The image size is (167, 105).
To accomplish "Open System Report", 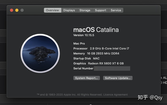I will pyautogui.click(x=87, y=78).
